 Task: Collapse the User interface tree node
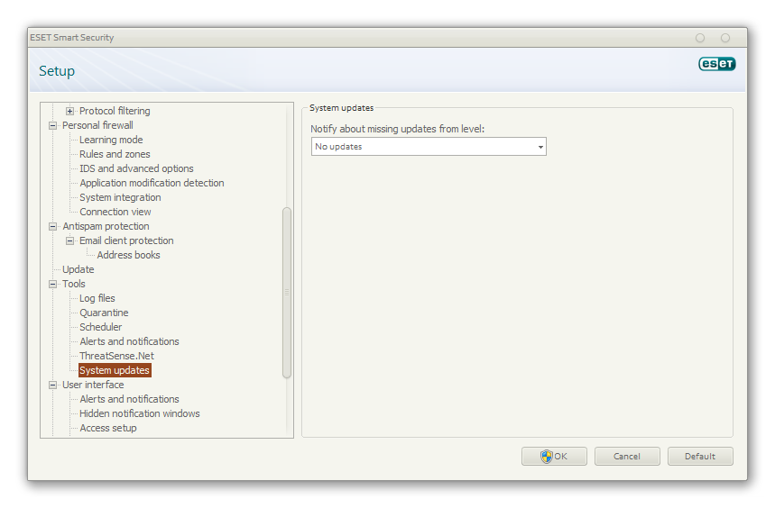[52, 385]
